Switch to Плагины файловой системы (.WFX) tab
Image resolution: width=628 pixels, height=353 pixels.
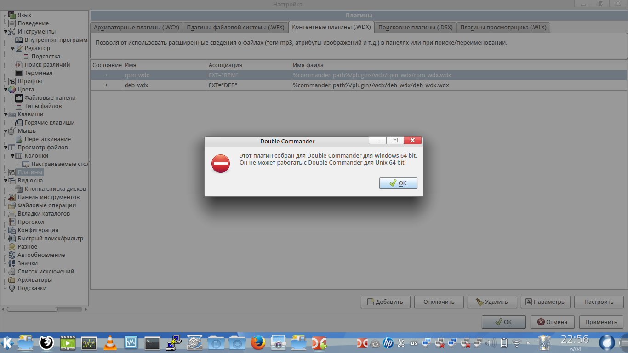point(236,28)
